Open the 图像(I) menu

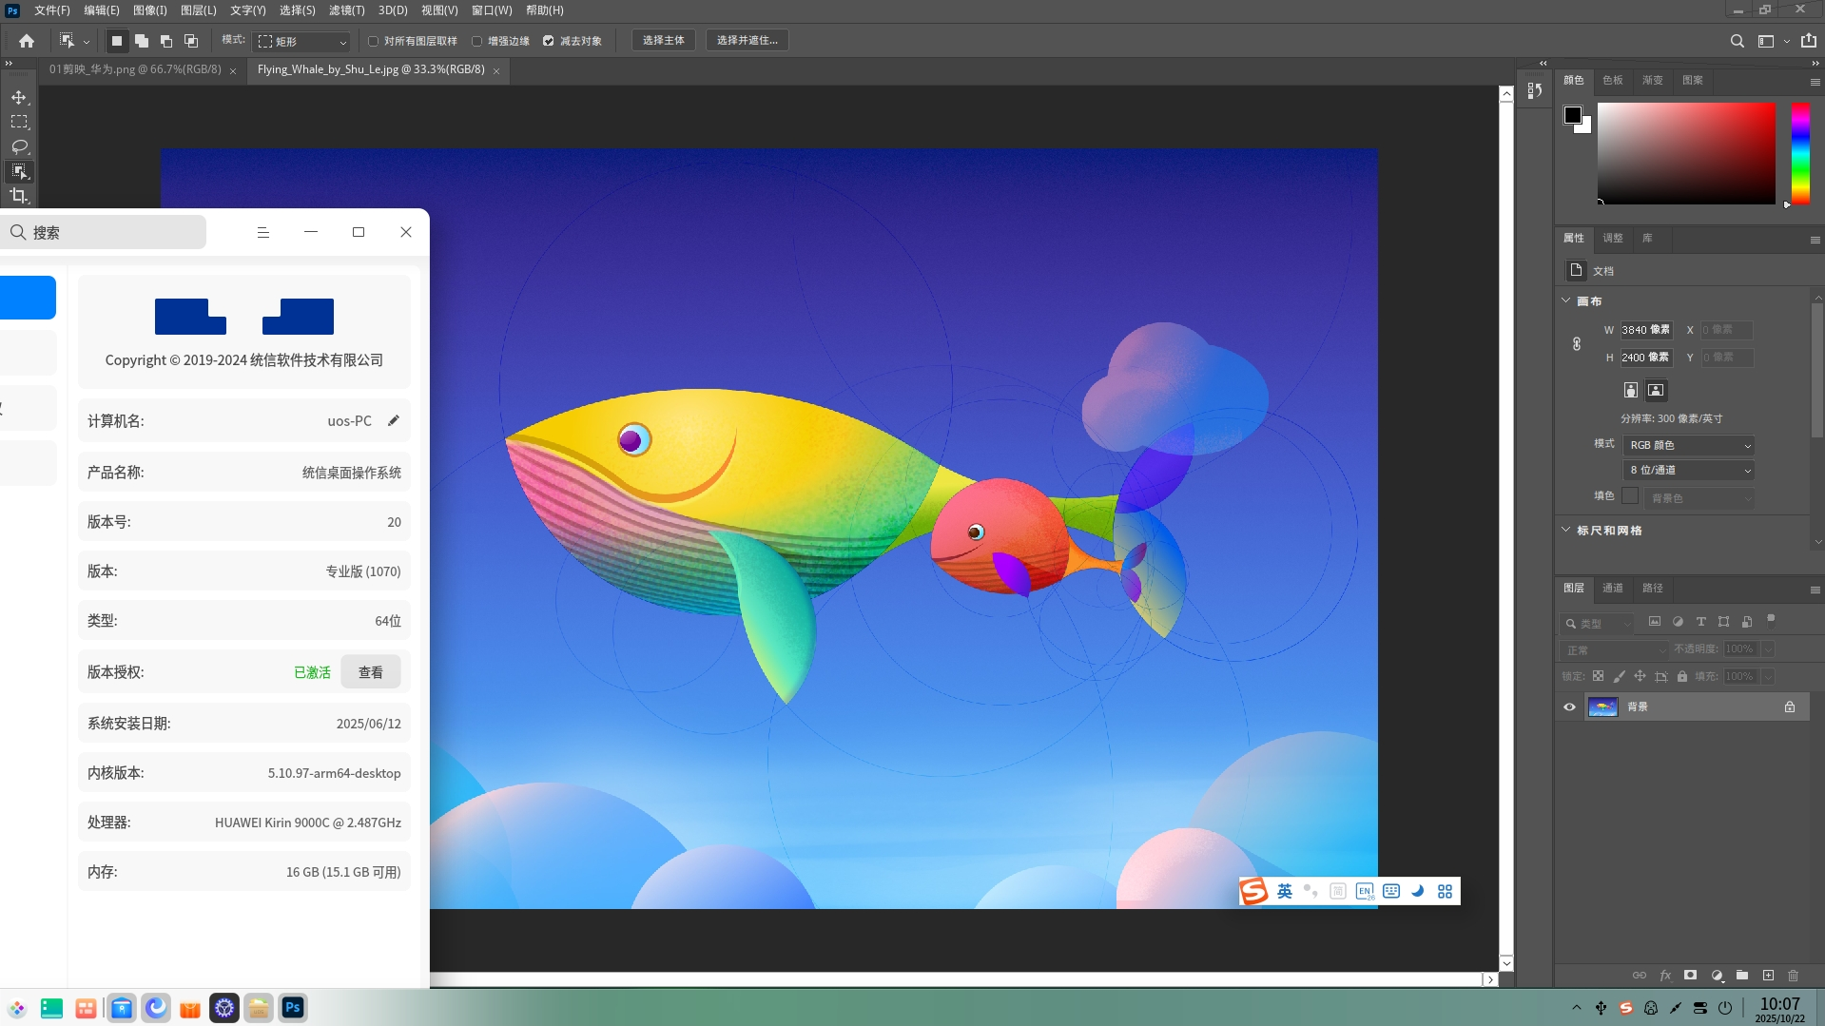coord(149,10)
